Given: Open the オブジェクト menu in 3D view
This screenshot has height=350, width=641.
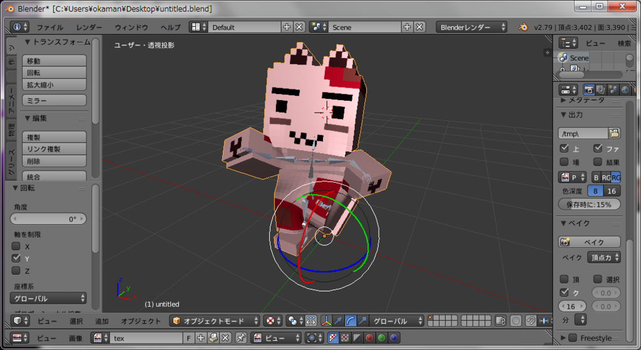Looking at the screenshot, I should pos(141,321).
